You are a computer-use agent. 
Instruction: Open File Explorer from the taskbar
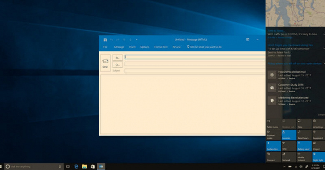(85, 166)
